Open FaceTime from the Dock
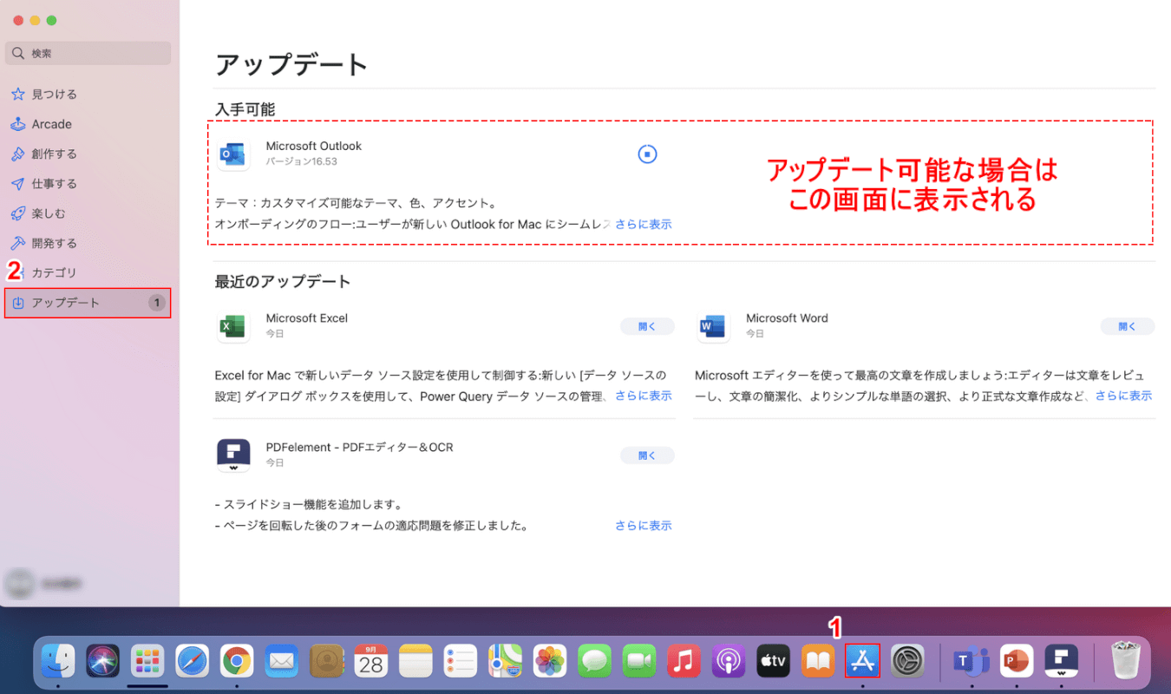 coord(639,661)
